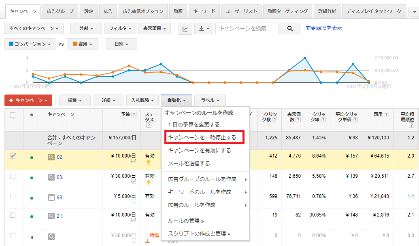This screenshot has width=419, height=246.
Task: Check the checkbox of the paused campaign row
Action: 13,235
